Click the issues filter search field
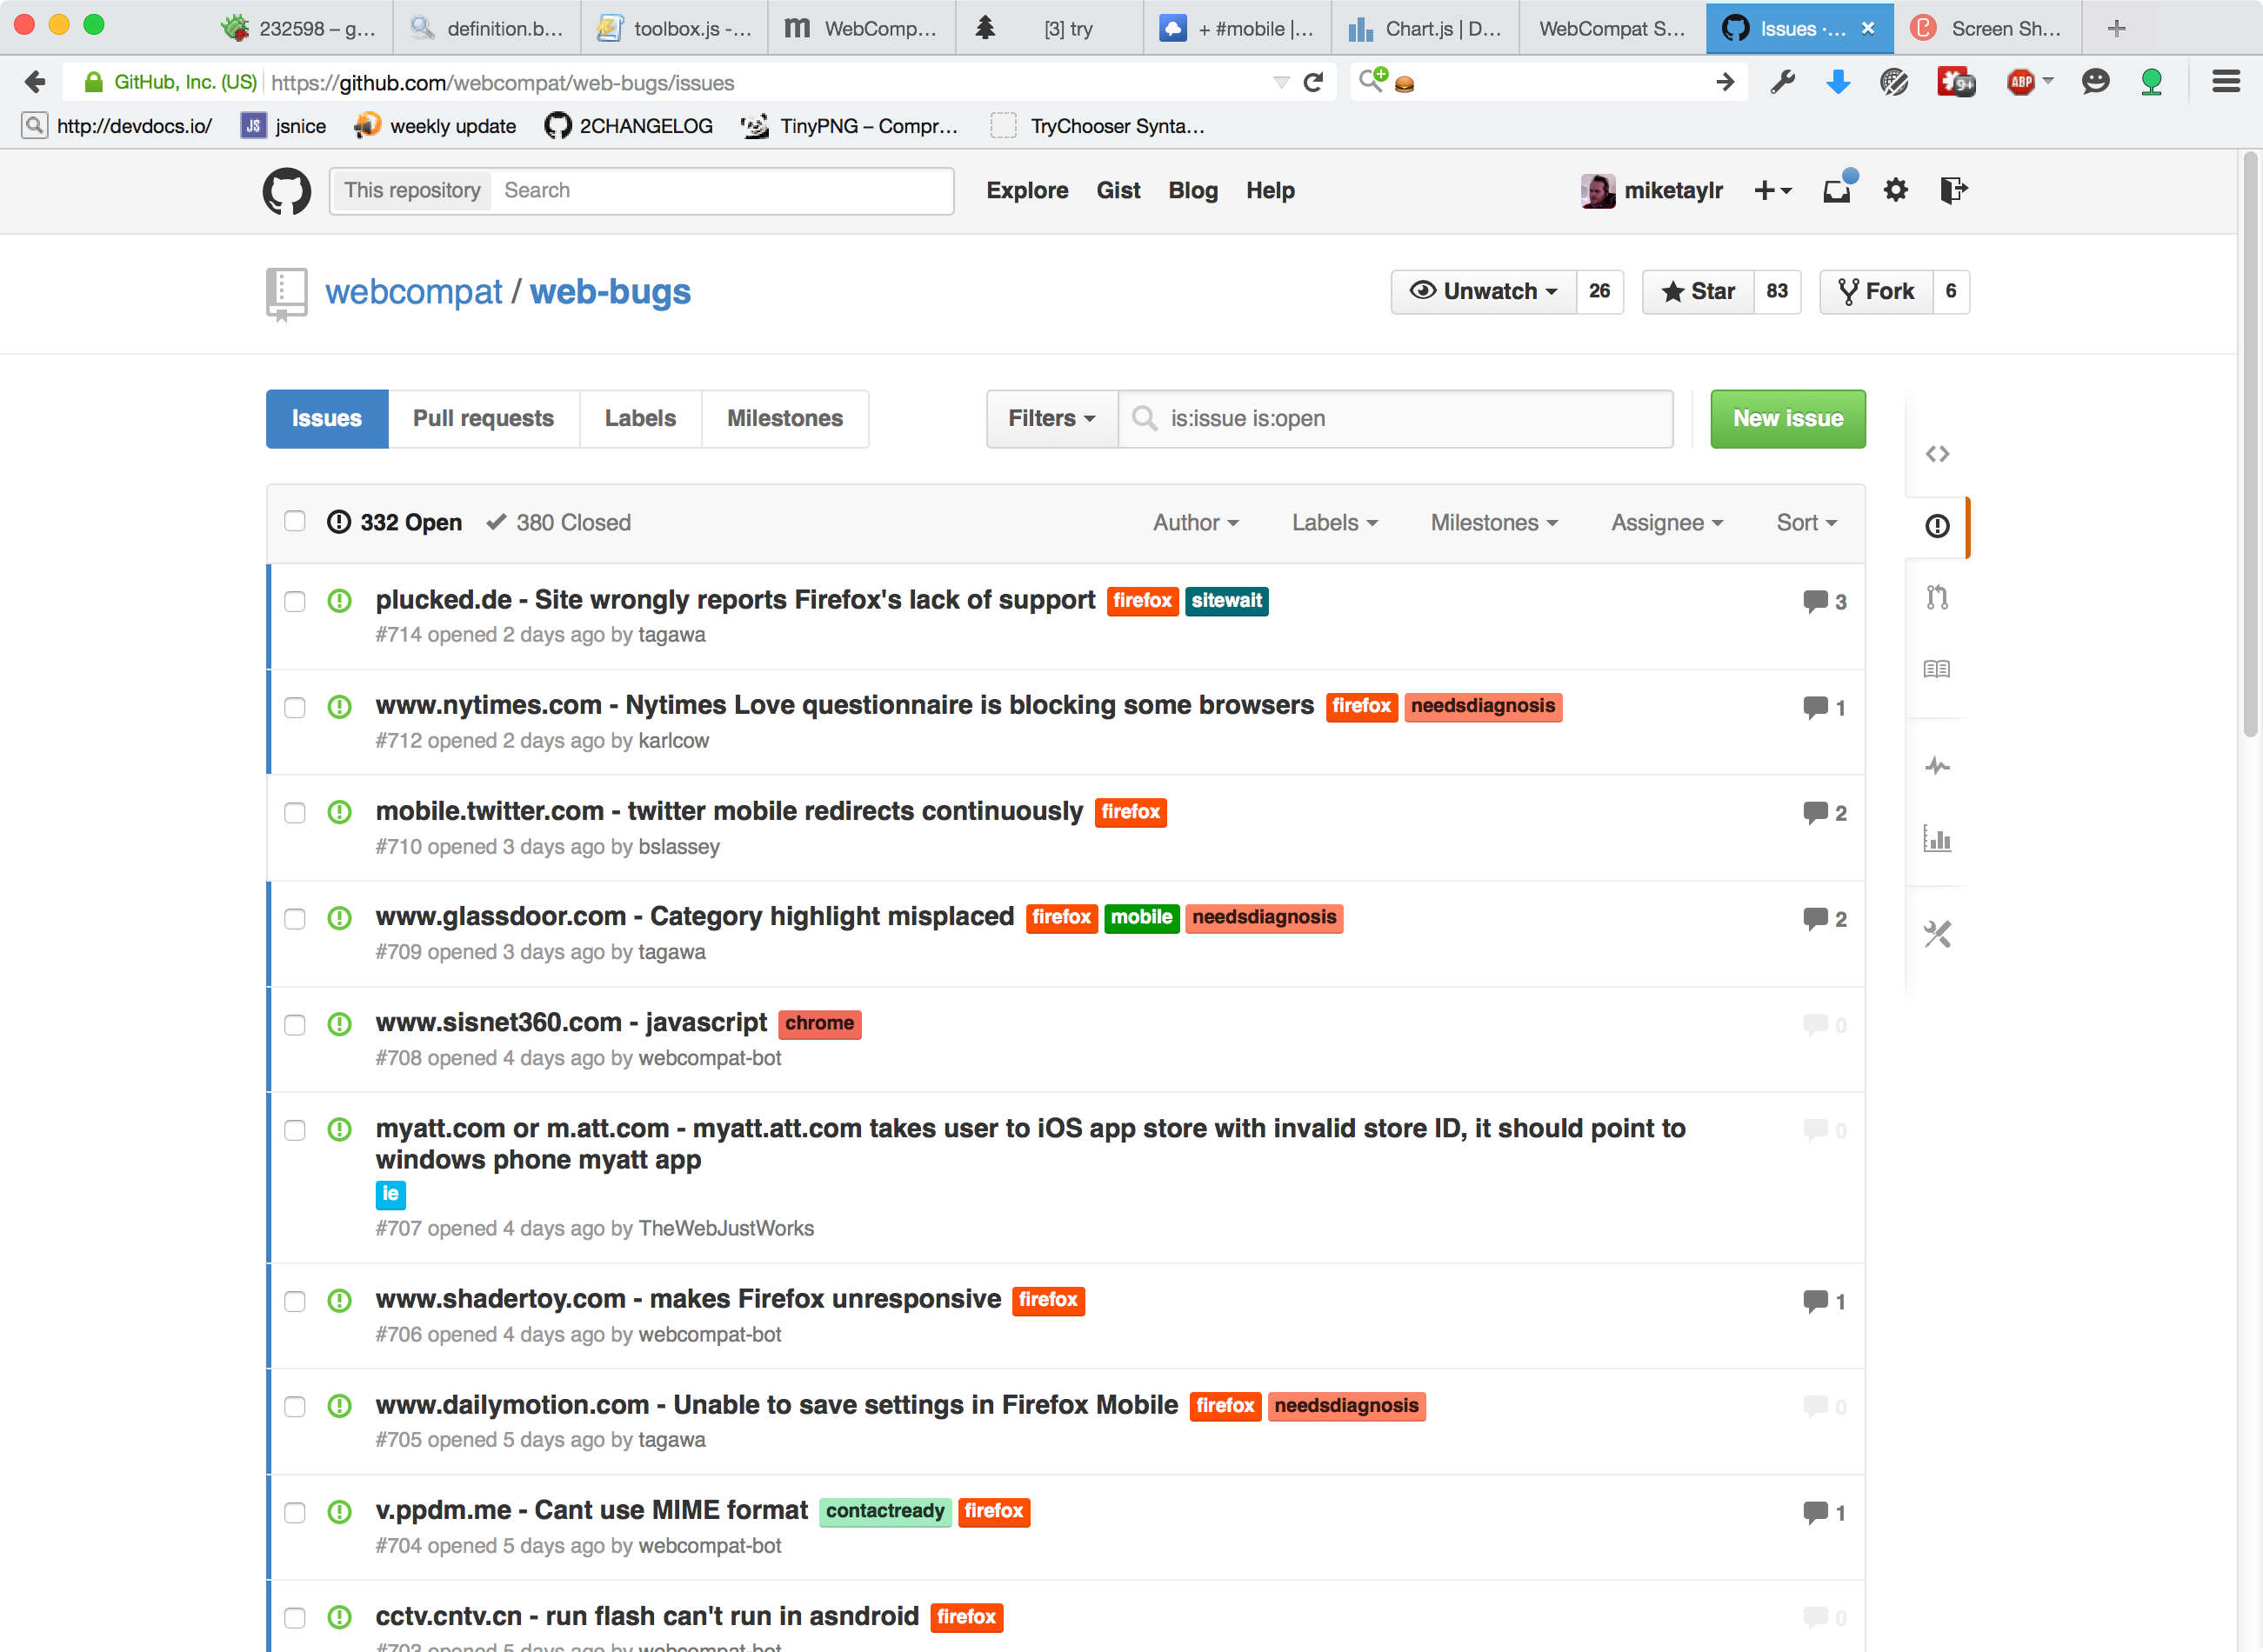 [x=1410, y=418]
